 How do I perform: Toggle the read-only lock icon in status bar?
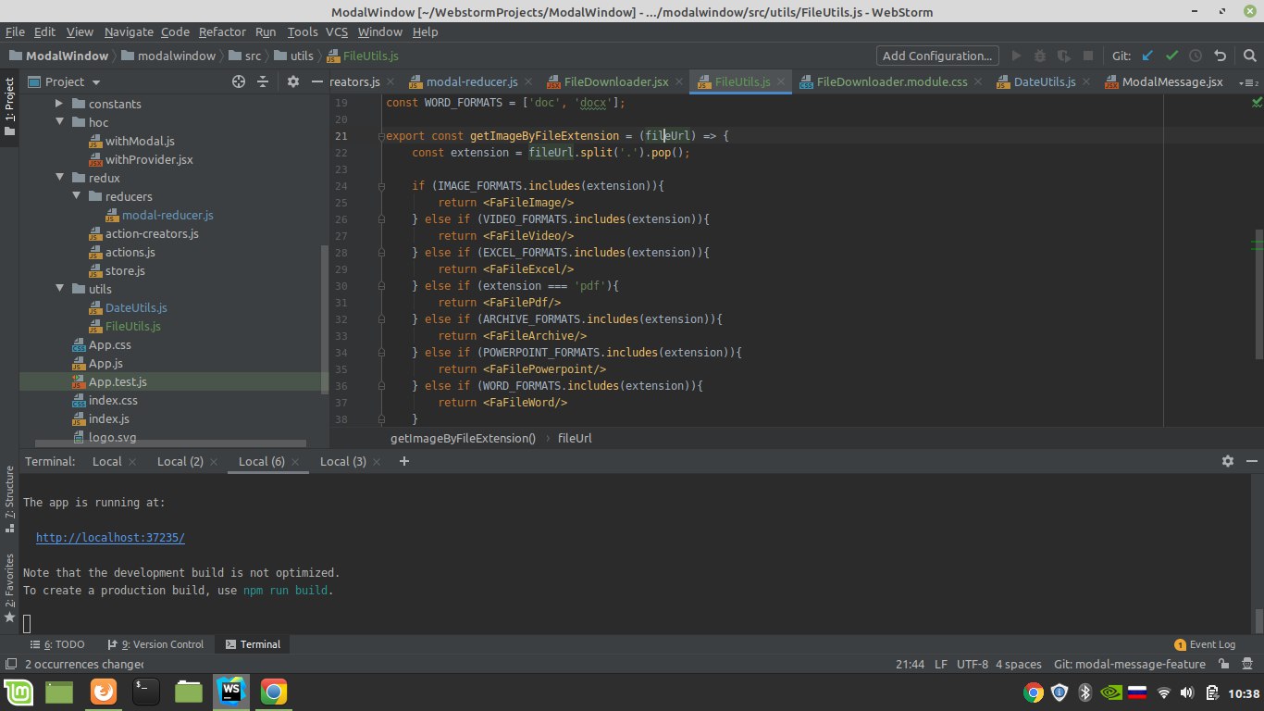coord(1224,664)
